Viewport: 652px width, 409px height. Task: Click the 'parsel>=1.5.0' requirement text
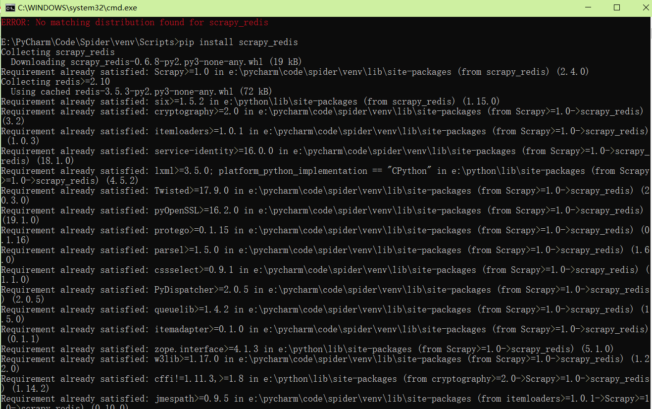187,250
